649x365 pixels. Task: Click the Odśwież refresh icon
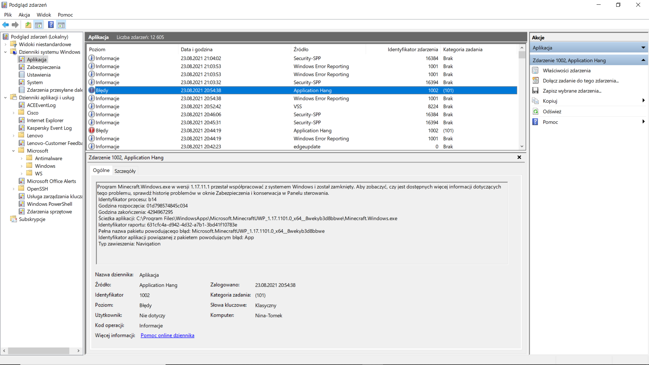[x=535, y=112]
